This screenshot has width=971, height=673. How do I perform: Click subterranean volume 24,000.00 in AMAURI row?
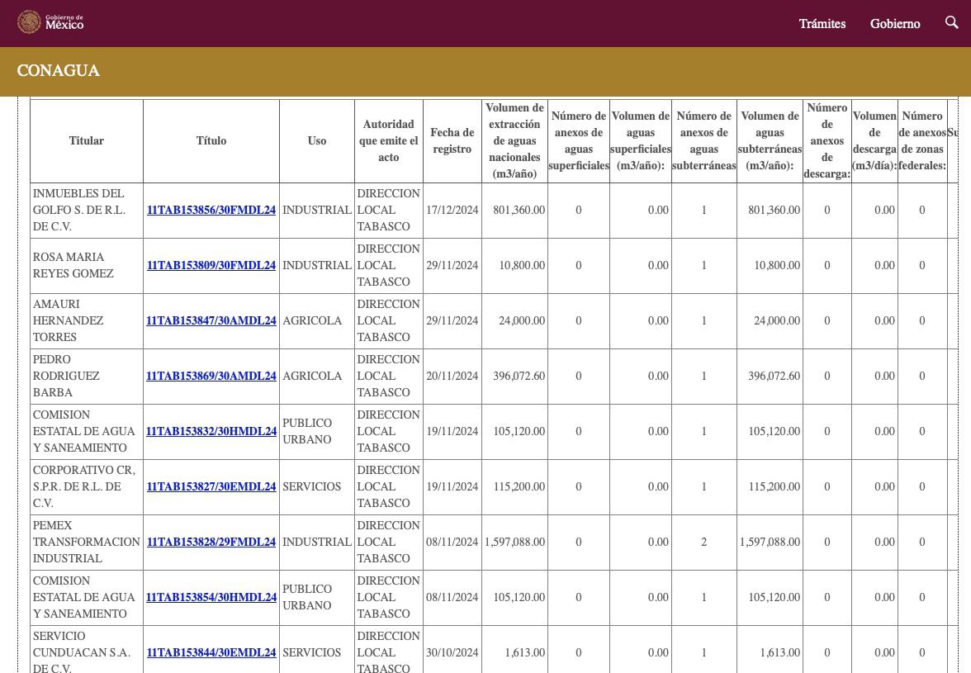click(776, 320)
